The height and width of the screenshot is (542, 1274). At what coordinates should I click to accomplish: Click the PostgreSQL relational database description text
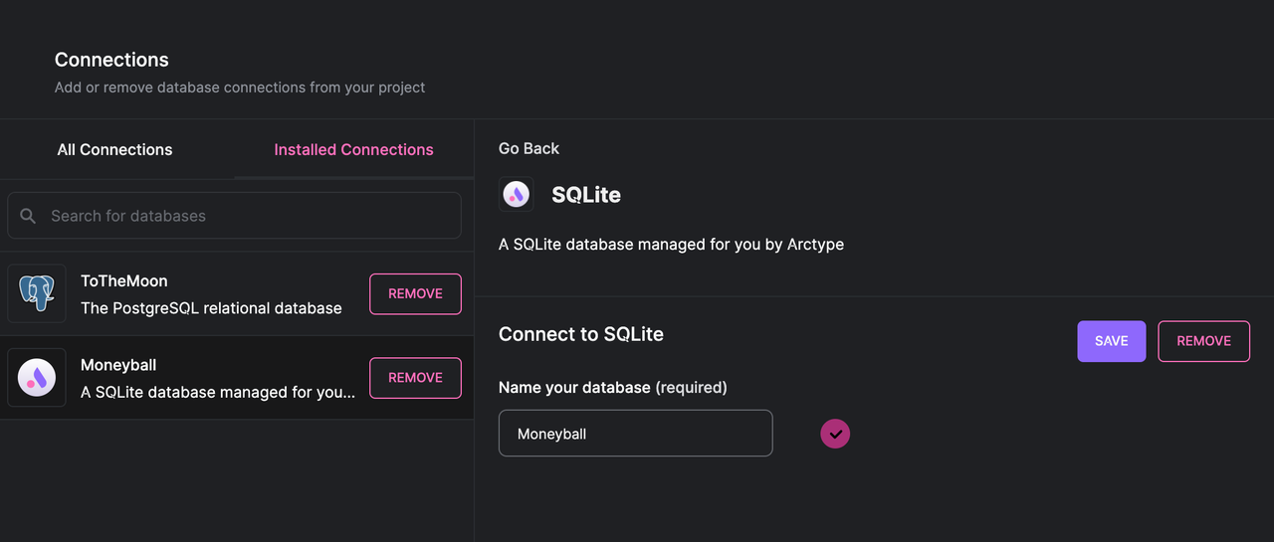click(211, 308)
